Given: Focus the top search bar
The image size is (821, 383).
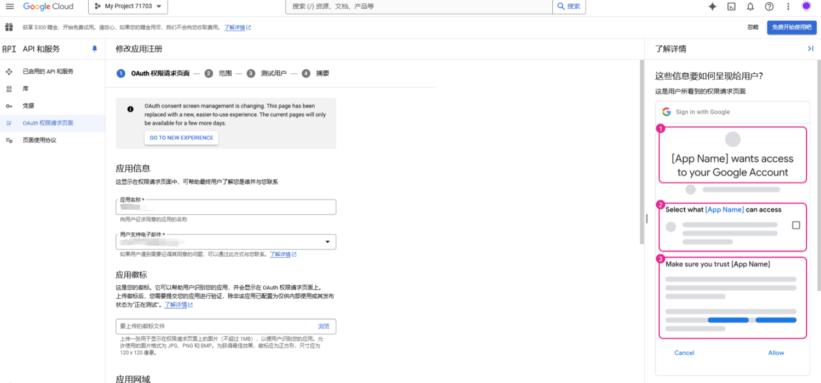Looking at the screenshot, I should (419, 7).
